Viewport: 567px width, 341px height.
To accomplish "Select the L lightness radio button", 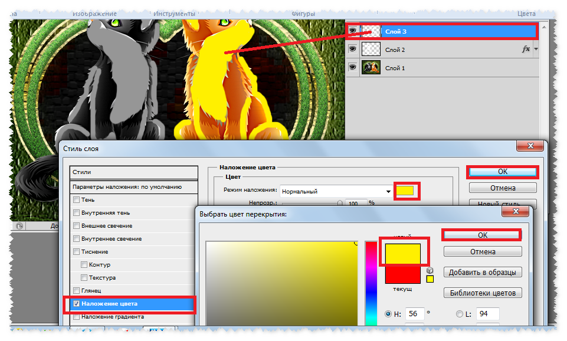I will pos(460,314).
